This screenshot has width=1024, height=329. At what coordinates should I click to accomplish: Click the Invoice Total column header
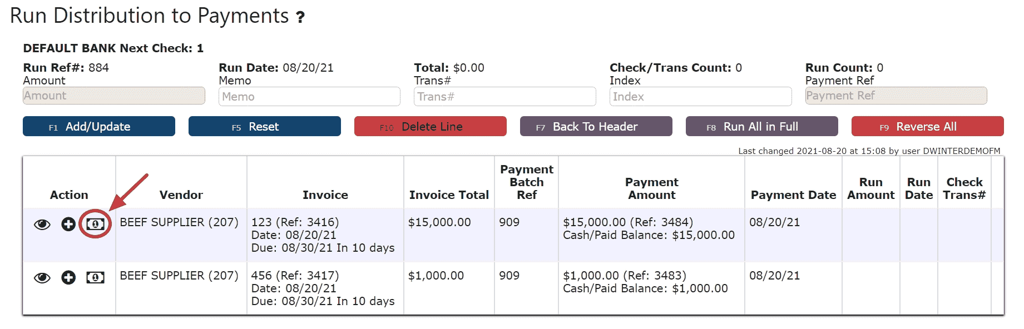449,195
